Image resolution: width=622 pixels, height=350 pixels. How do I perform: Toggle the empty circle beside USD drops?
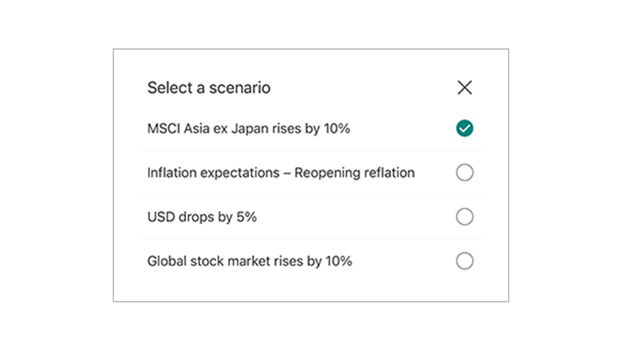pos(465,217)
